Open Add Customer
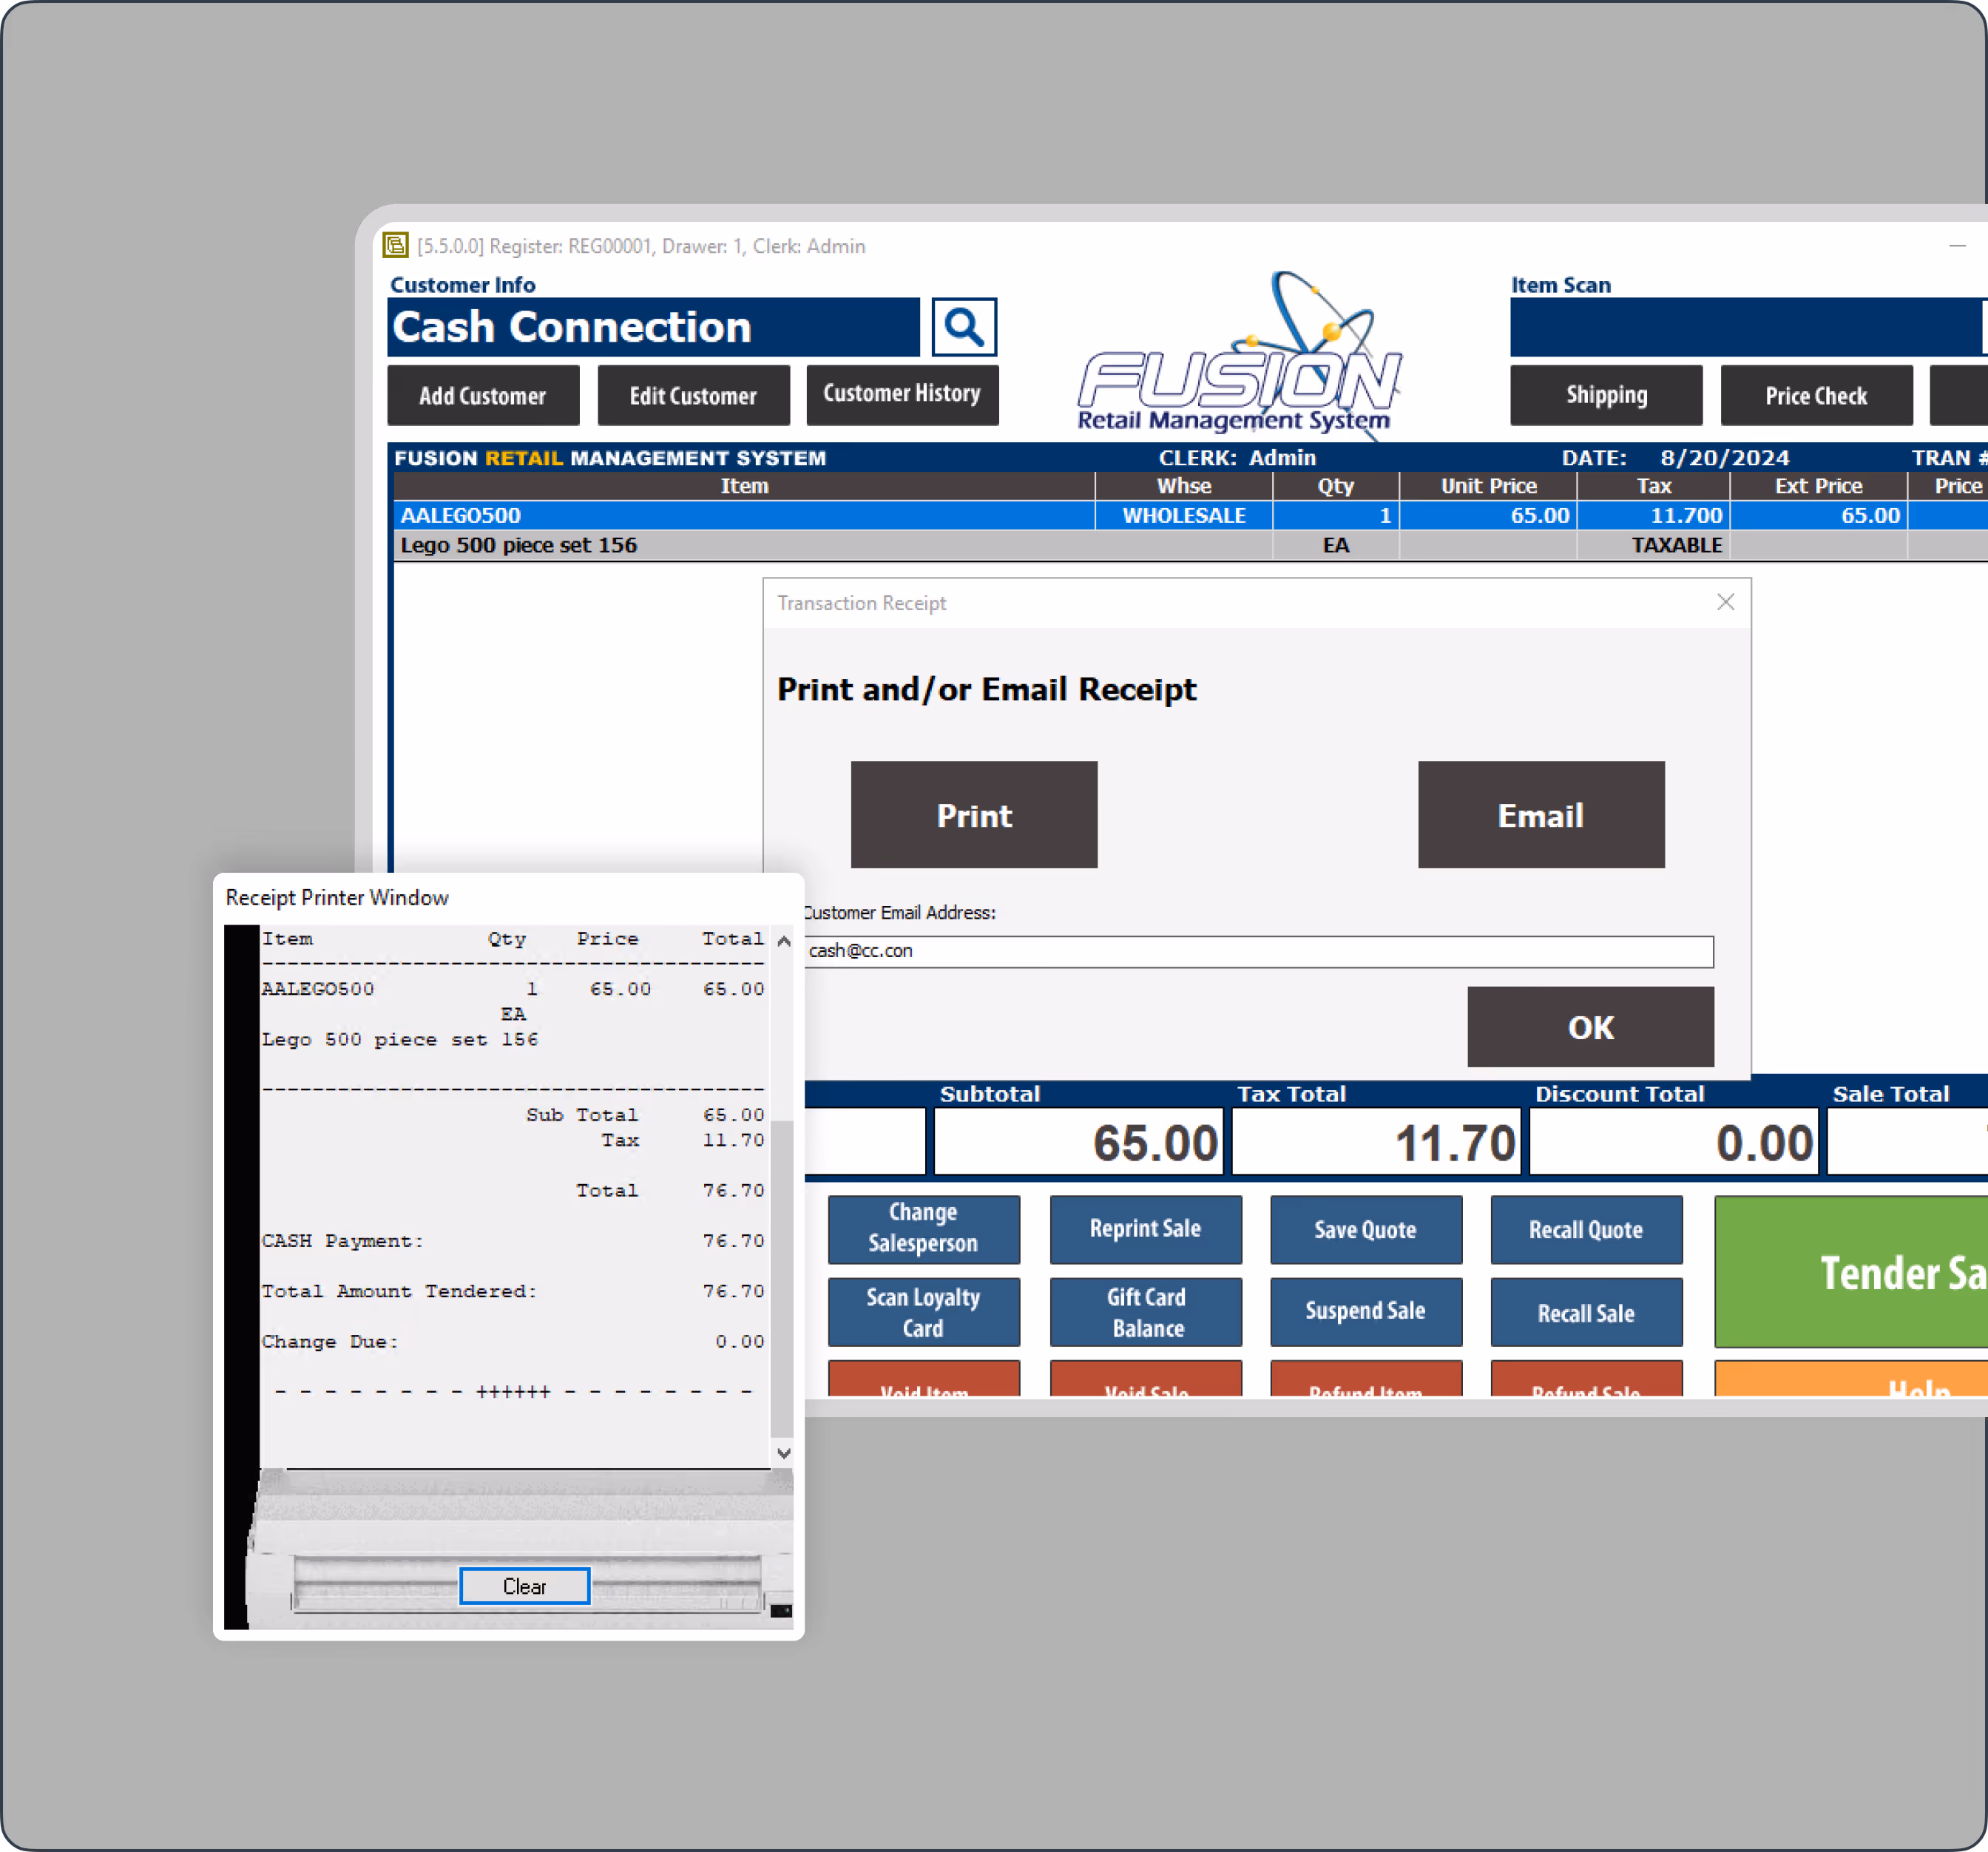Viewport: 1988px width, 1852px height. pyautogui.click(x=483, y=396)
